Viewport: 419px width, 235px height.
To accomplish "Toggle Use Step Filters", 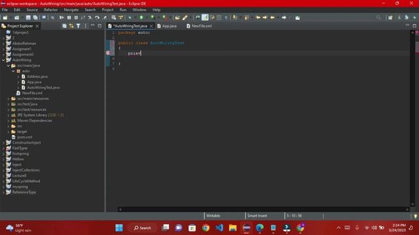I will pos(120,18).
